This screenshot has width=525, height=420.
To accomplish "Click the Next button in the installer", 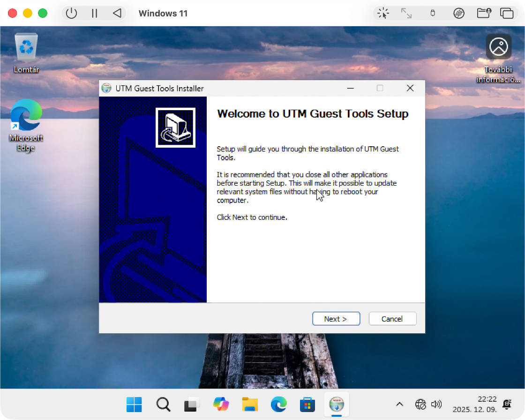I will click(336, 319).
